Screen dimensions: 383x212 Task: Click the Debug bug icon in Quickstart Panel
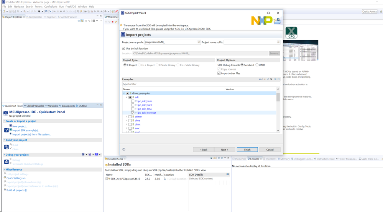(x=7, y=162)
